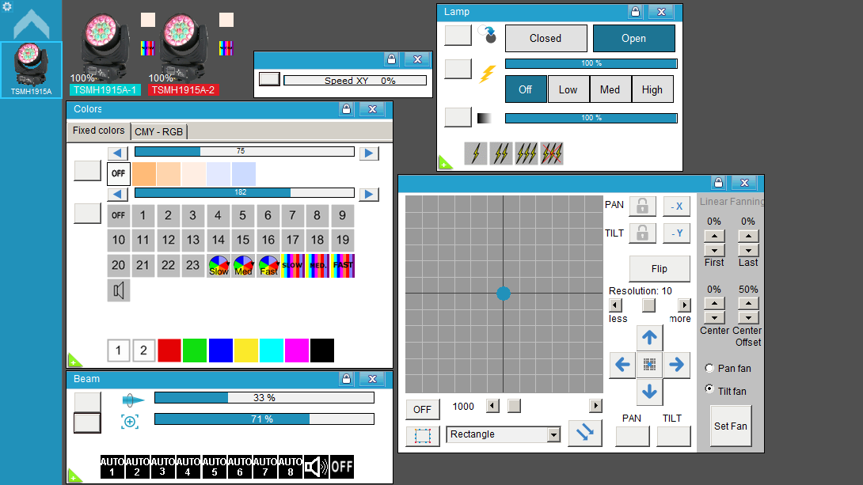Click the left arrow in pan/tilt pad

[622, 365]
